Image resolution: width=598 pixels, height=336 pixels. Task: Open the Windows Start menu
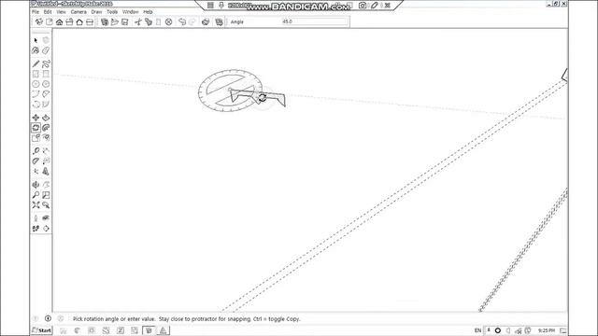42,330
